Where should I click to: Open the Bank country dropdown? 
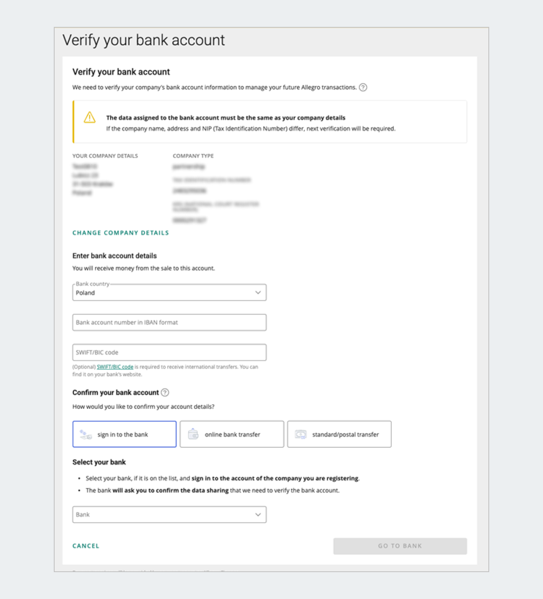click(x=169, y=293)
